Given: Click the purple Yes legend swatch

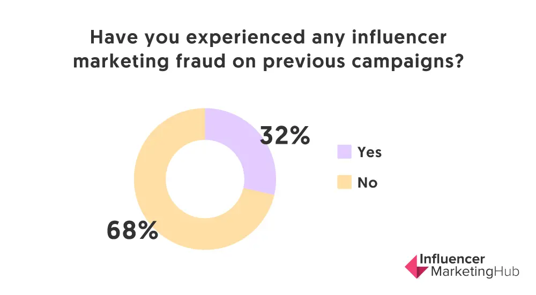Looking at the screenshot, I should click(x=344, y=152).
